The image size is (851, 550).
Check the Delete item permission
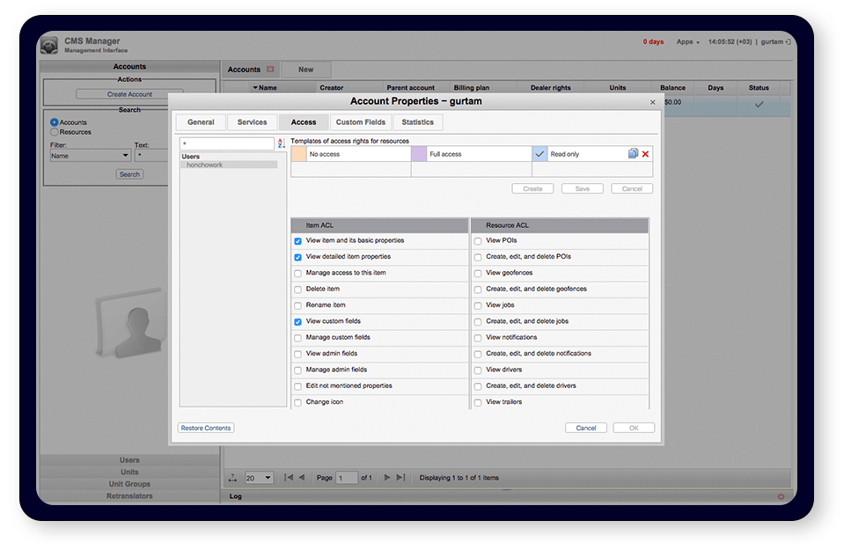[x=298, y=290]
